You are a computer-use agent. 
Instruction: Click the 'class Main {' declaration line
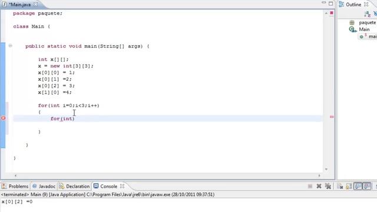pyautogui.click(x=31, y=26)
